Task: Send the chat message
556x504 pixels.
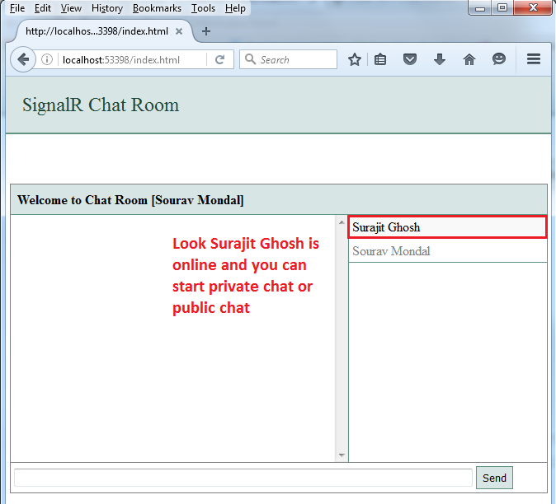Action: click(494, 478)
